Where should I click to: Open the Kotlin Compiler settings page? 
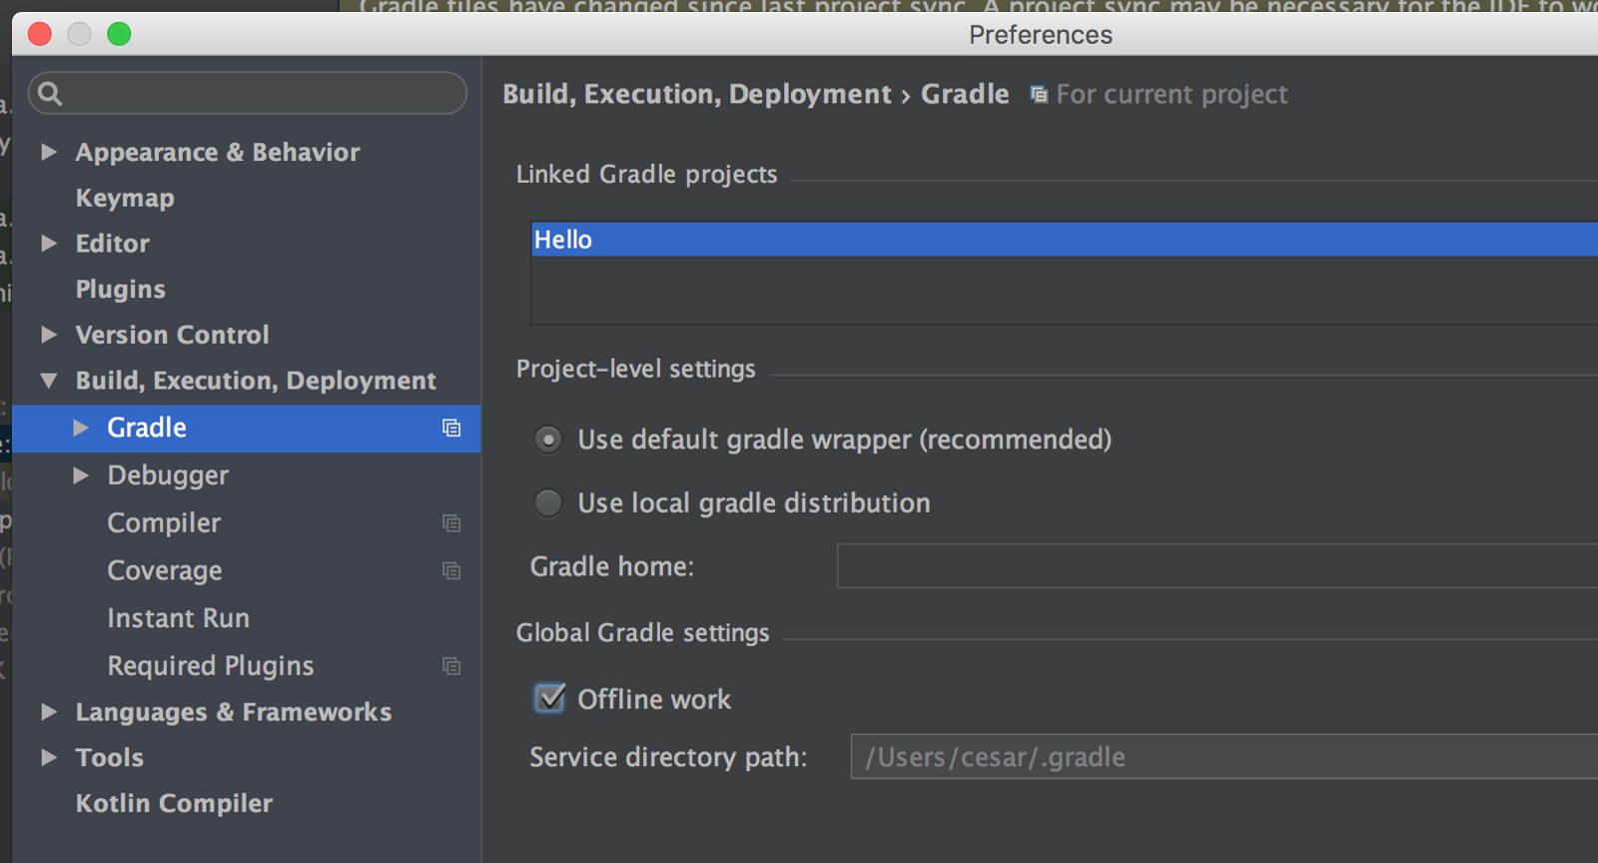pyautogui.click(x=174, y=803)
